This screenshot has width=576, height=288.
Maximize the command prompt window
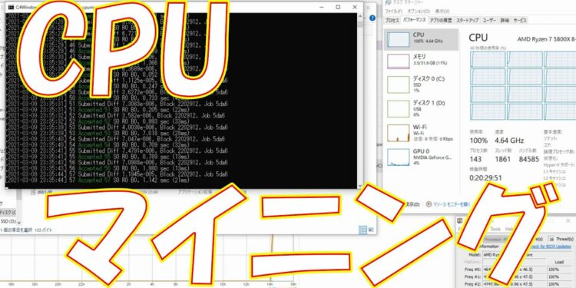pos(338,7)
